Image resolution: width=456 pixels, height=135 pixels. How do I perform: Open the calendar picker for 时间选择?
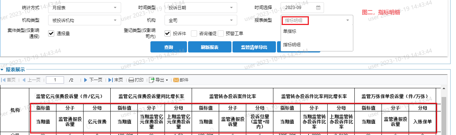318,7
